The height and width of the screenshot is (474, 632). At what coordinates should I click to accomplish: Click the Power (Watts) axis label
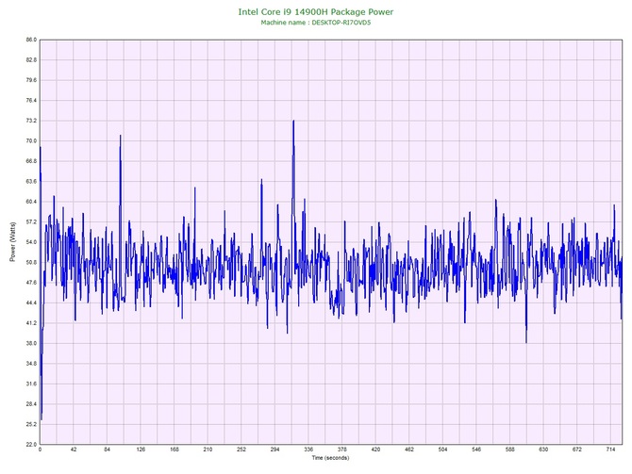point(12,241)
